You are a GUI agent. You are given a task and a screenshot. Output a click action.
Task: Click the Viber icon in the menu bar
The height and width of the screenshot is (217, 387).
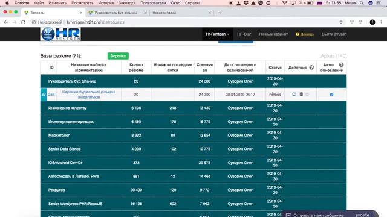coord(261,3)
